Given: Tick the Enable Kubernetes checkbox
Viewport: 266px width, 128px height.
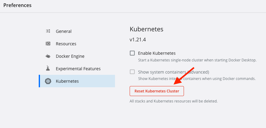Looking at the screenshot, I should pos(132,53).
